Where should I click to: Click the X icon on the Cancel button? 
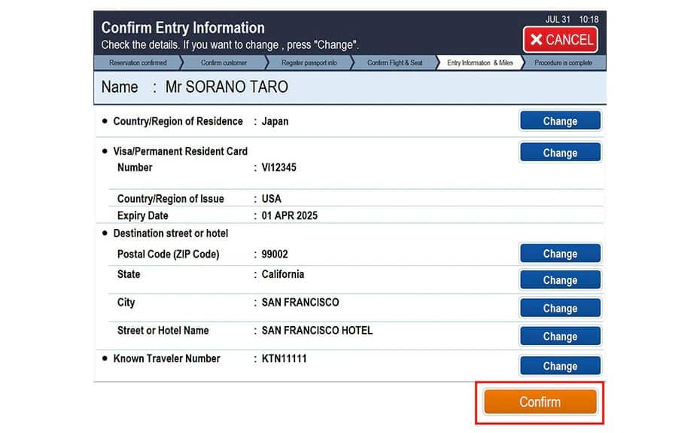[537, 40]
